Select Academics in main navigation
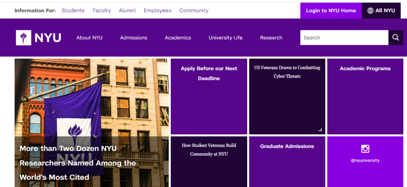The width and height of the screenshot is (407, 187). 178,38
